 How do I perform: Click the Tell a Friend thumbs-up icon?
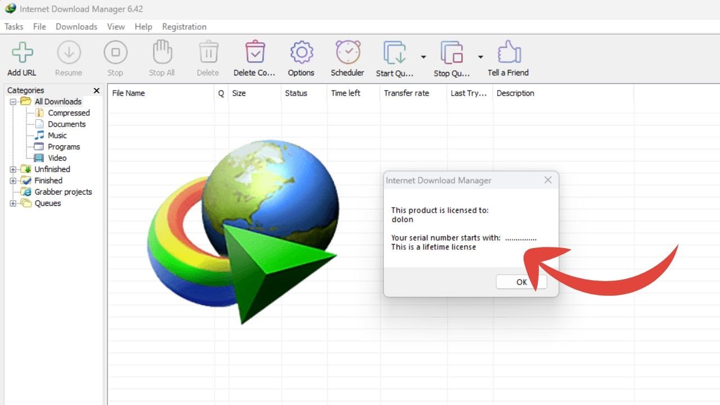coord(508,52)
